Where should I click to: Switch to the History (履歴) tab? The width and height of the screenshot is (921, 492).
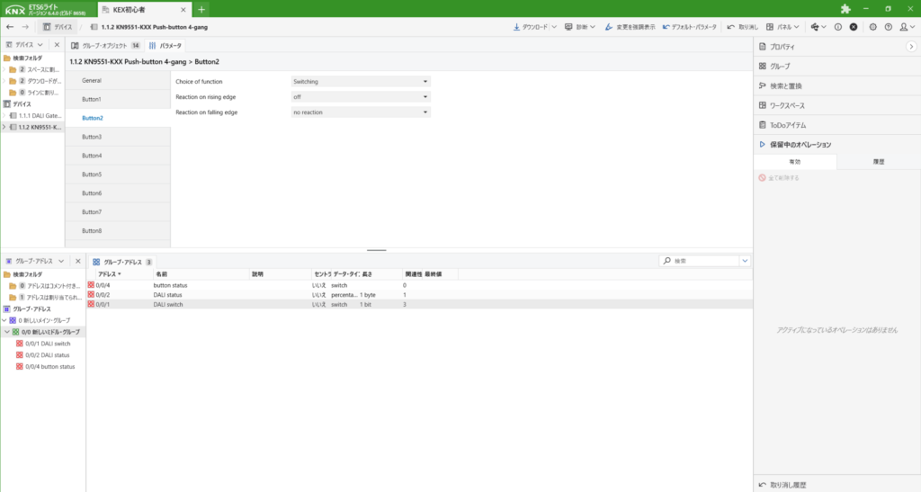(878, 162)
